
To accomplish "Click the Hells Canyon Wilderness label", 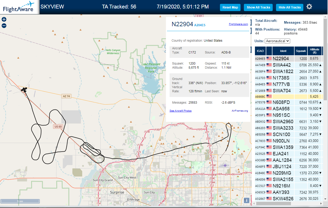I will click(x=113, y=52).
